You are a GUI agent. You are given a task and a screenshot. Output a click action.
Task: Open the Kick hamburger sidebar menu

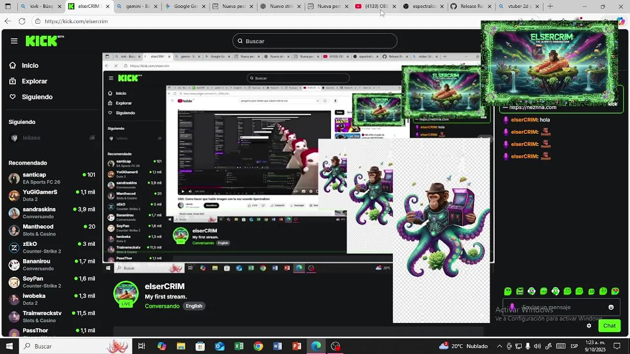click(14, 41)
